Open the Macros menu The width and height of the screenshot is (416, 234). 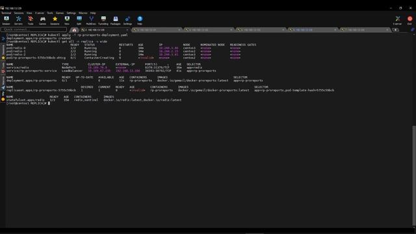(83, 13)
